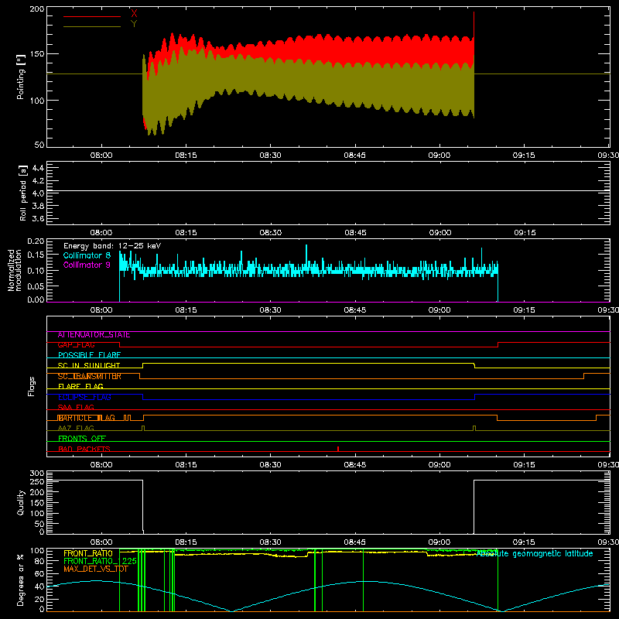Click the 08:45 label under the modulation plot
Screen dimensions: 619x619
tap(355, 310)
